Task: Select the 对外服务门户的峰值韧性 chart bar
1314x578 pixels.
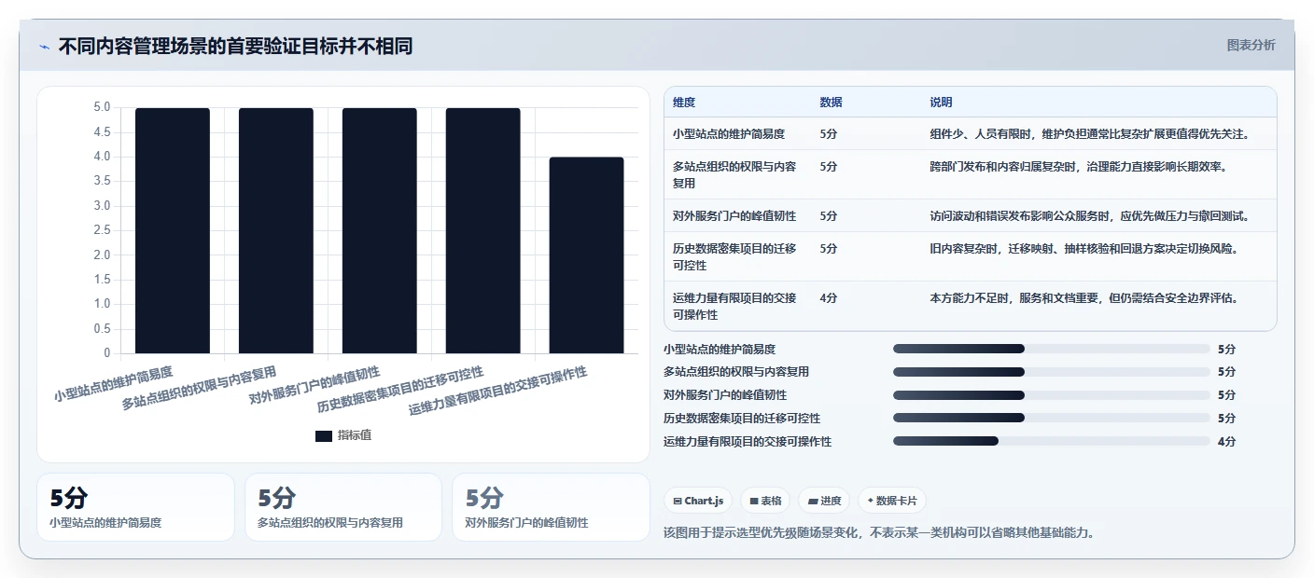Action: point(380,230)
